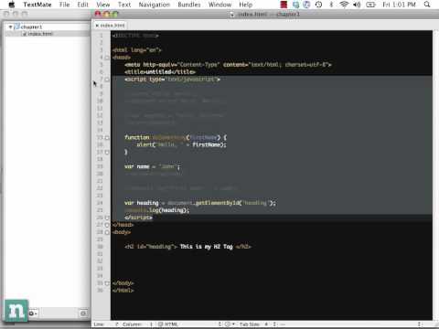439x329 pixels.
Task: Open Spotlight search magnifier
Action: pyautogui.click(x=427, y=5)
